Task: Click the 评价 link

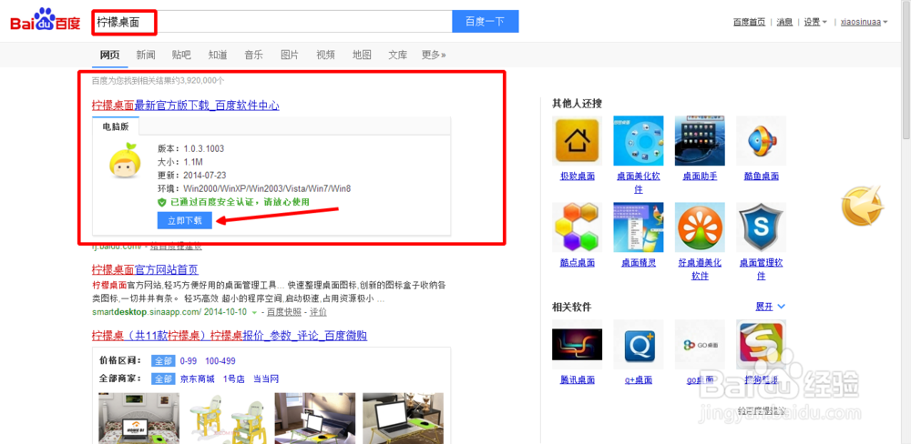Action: [318, 312]
